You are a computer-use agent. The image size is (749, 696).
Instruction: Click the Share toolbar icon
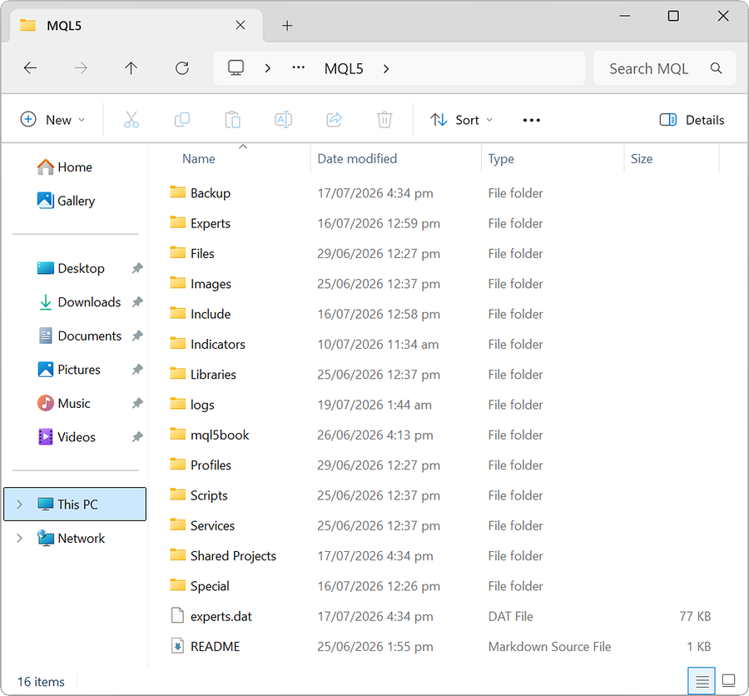click(x=335, y=120)
